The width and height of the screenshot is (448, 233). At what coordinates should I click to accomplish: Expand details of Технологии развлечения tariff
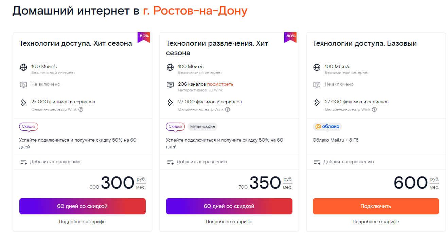tap(229, 222)
